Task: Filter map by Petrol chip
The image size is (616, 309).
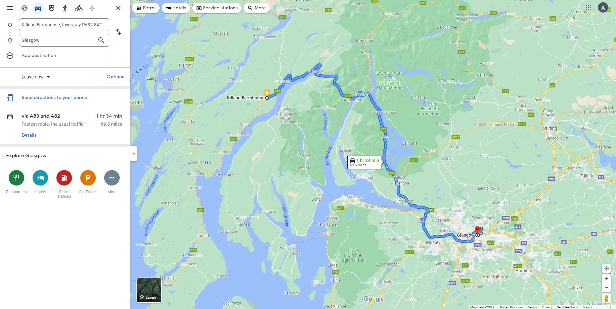Action: tap(146, 8)
